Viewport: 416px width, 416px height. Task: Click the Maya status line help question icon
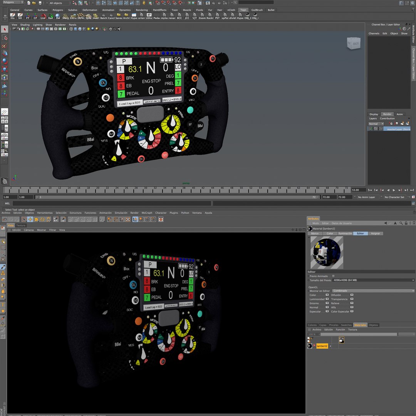pyautogui.click(x=137, y=3)
